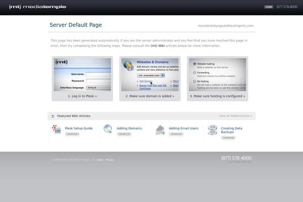Click Launch button under Plesk Setup Guide
The image size is (303, 202).
click(x=72, y=134)
